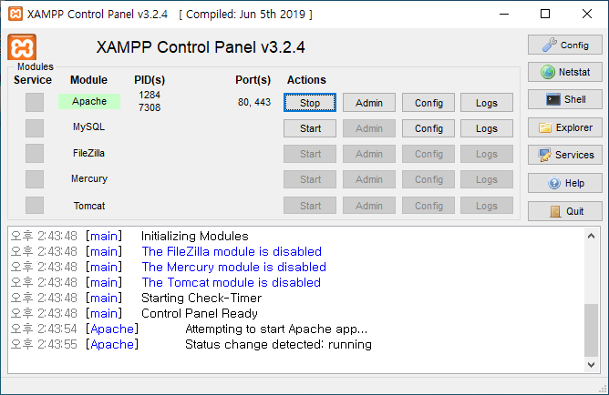Click the orange XAMPP logo

tap(22, 47)
